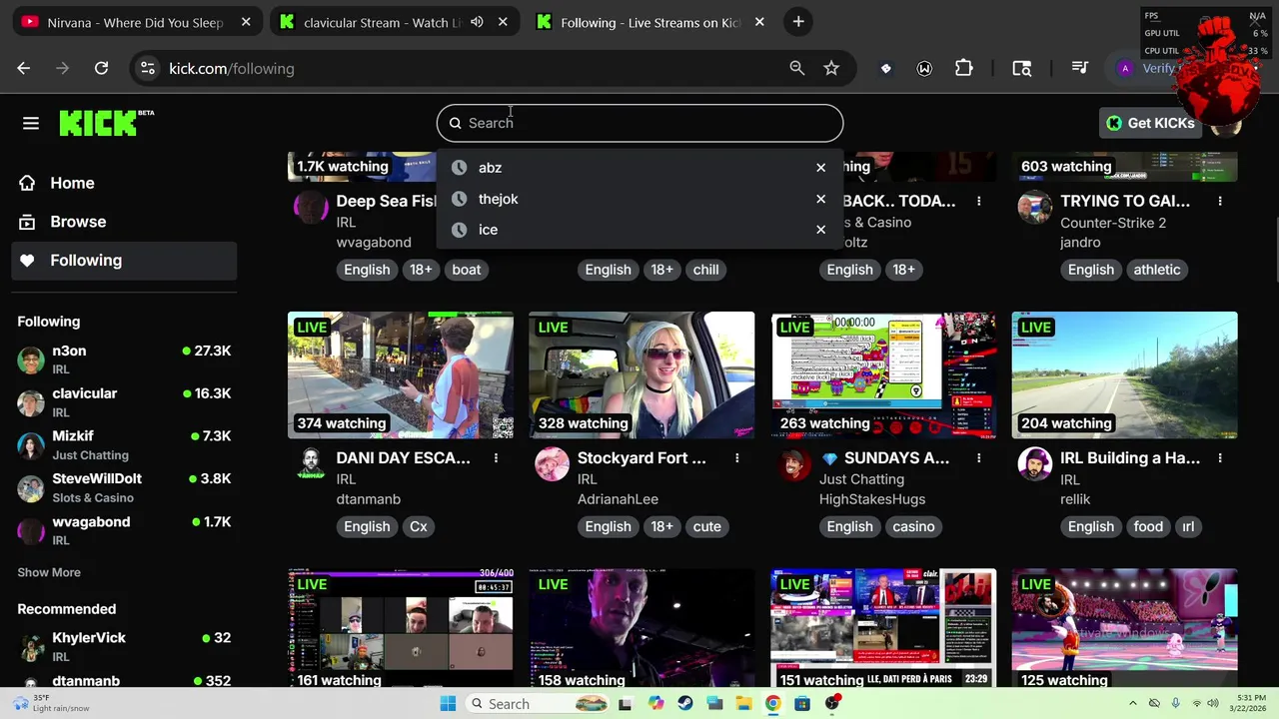
Task: Click the 'casino' tag
Action: click(914, 526)
